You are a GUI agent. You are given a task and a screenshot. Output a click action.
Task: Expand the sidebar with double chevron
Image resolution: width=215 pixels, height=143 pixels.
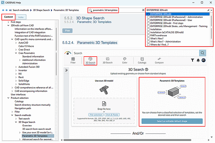pos(67,70)
